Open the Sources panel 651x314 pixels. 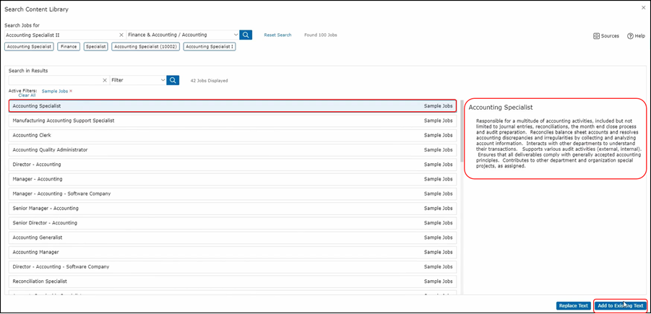click(x=605, y=35)
